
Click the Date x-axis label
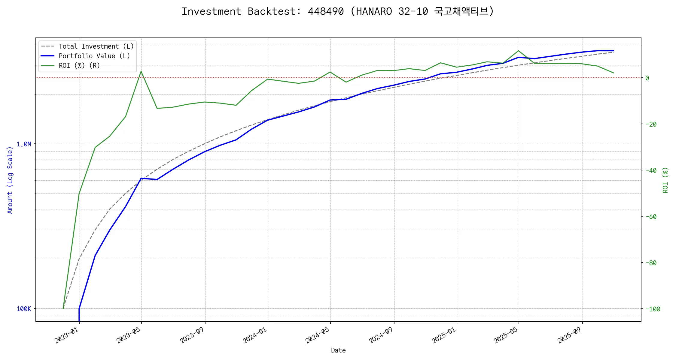(338, 350)
